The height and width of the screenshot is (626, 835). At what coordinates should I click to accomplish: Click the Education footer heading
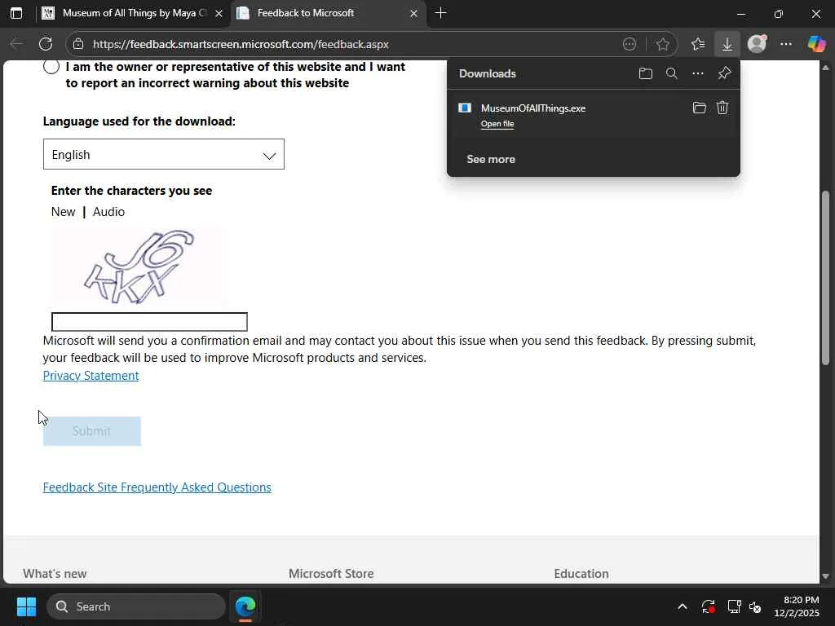point(581,574)
